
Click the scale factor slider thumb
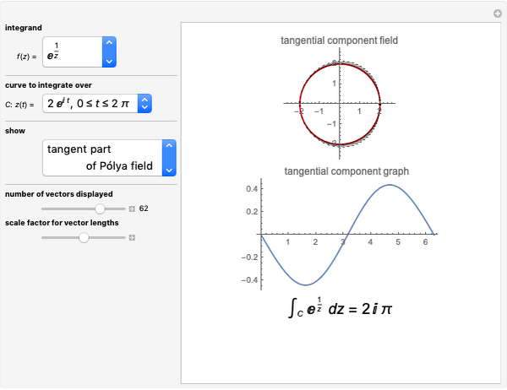pyautogui.click(x=84, y=238)
